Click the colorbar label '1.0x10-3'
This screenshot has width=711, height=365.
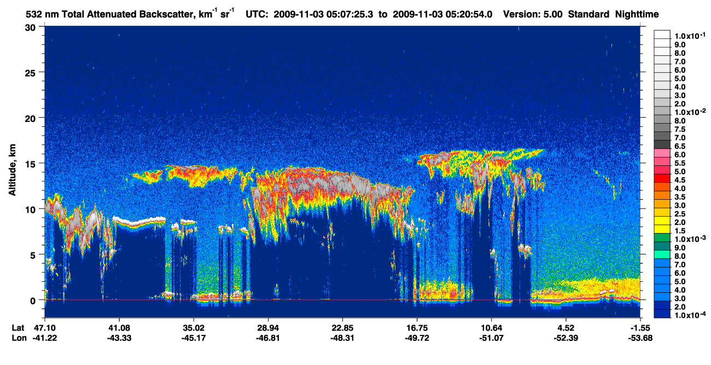689,239
